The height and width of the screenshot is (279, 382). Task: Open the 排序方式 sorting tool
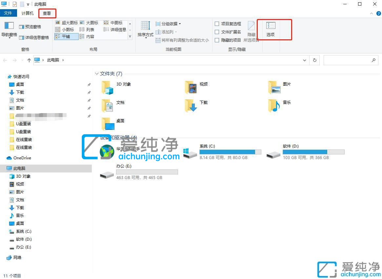(x=145, y=30)
